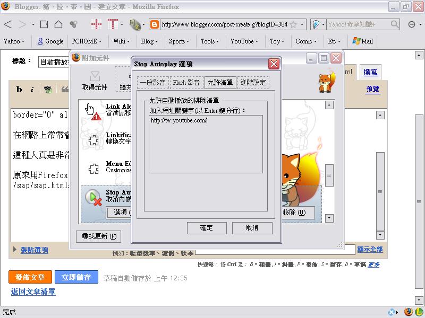Click inside the URL keyword exclusion textbox
Viewport: 425px width, 318px height.
point(206,144)
